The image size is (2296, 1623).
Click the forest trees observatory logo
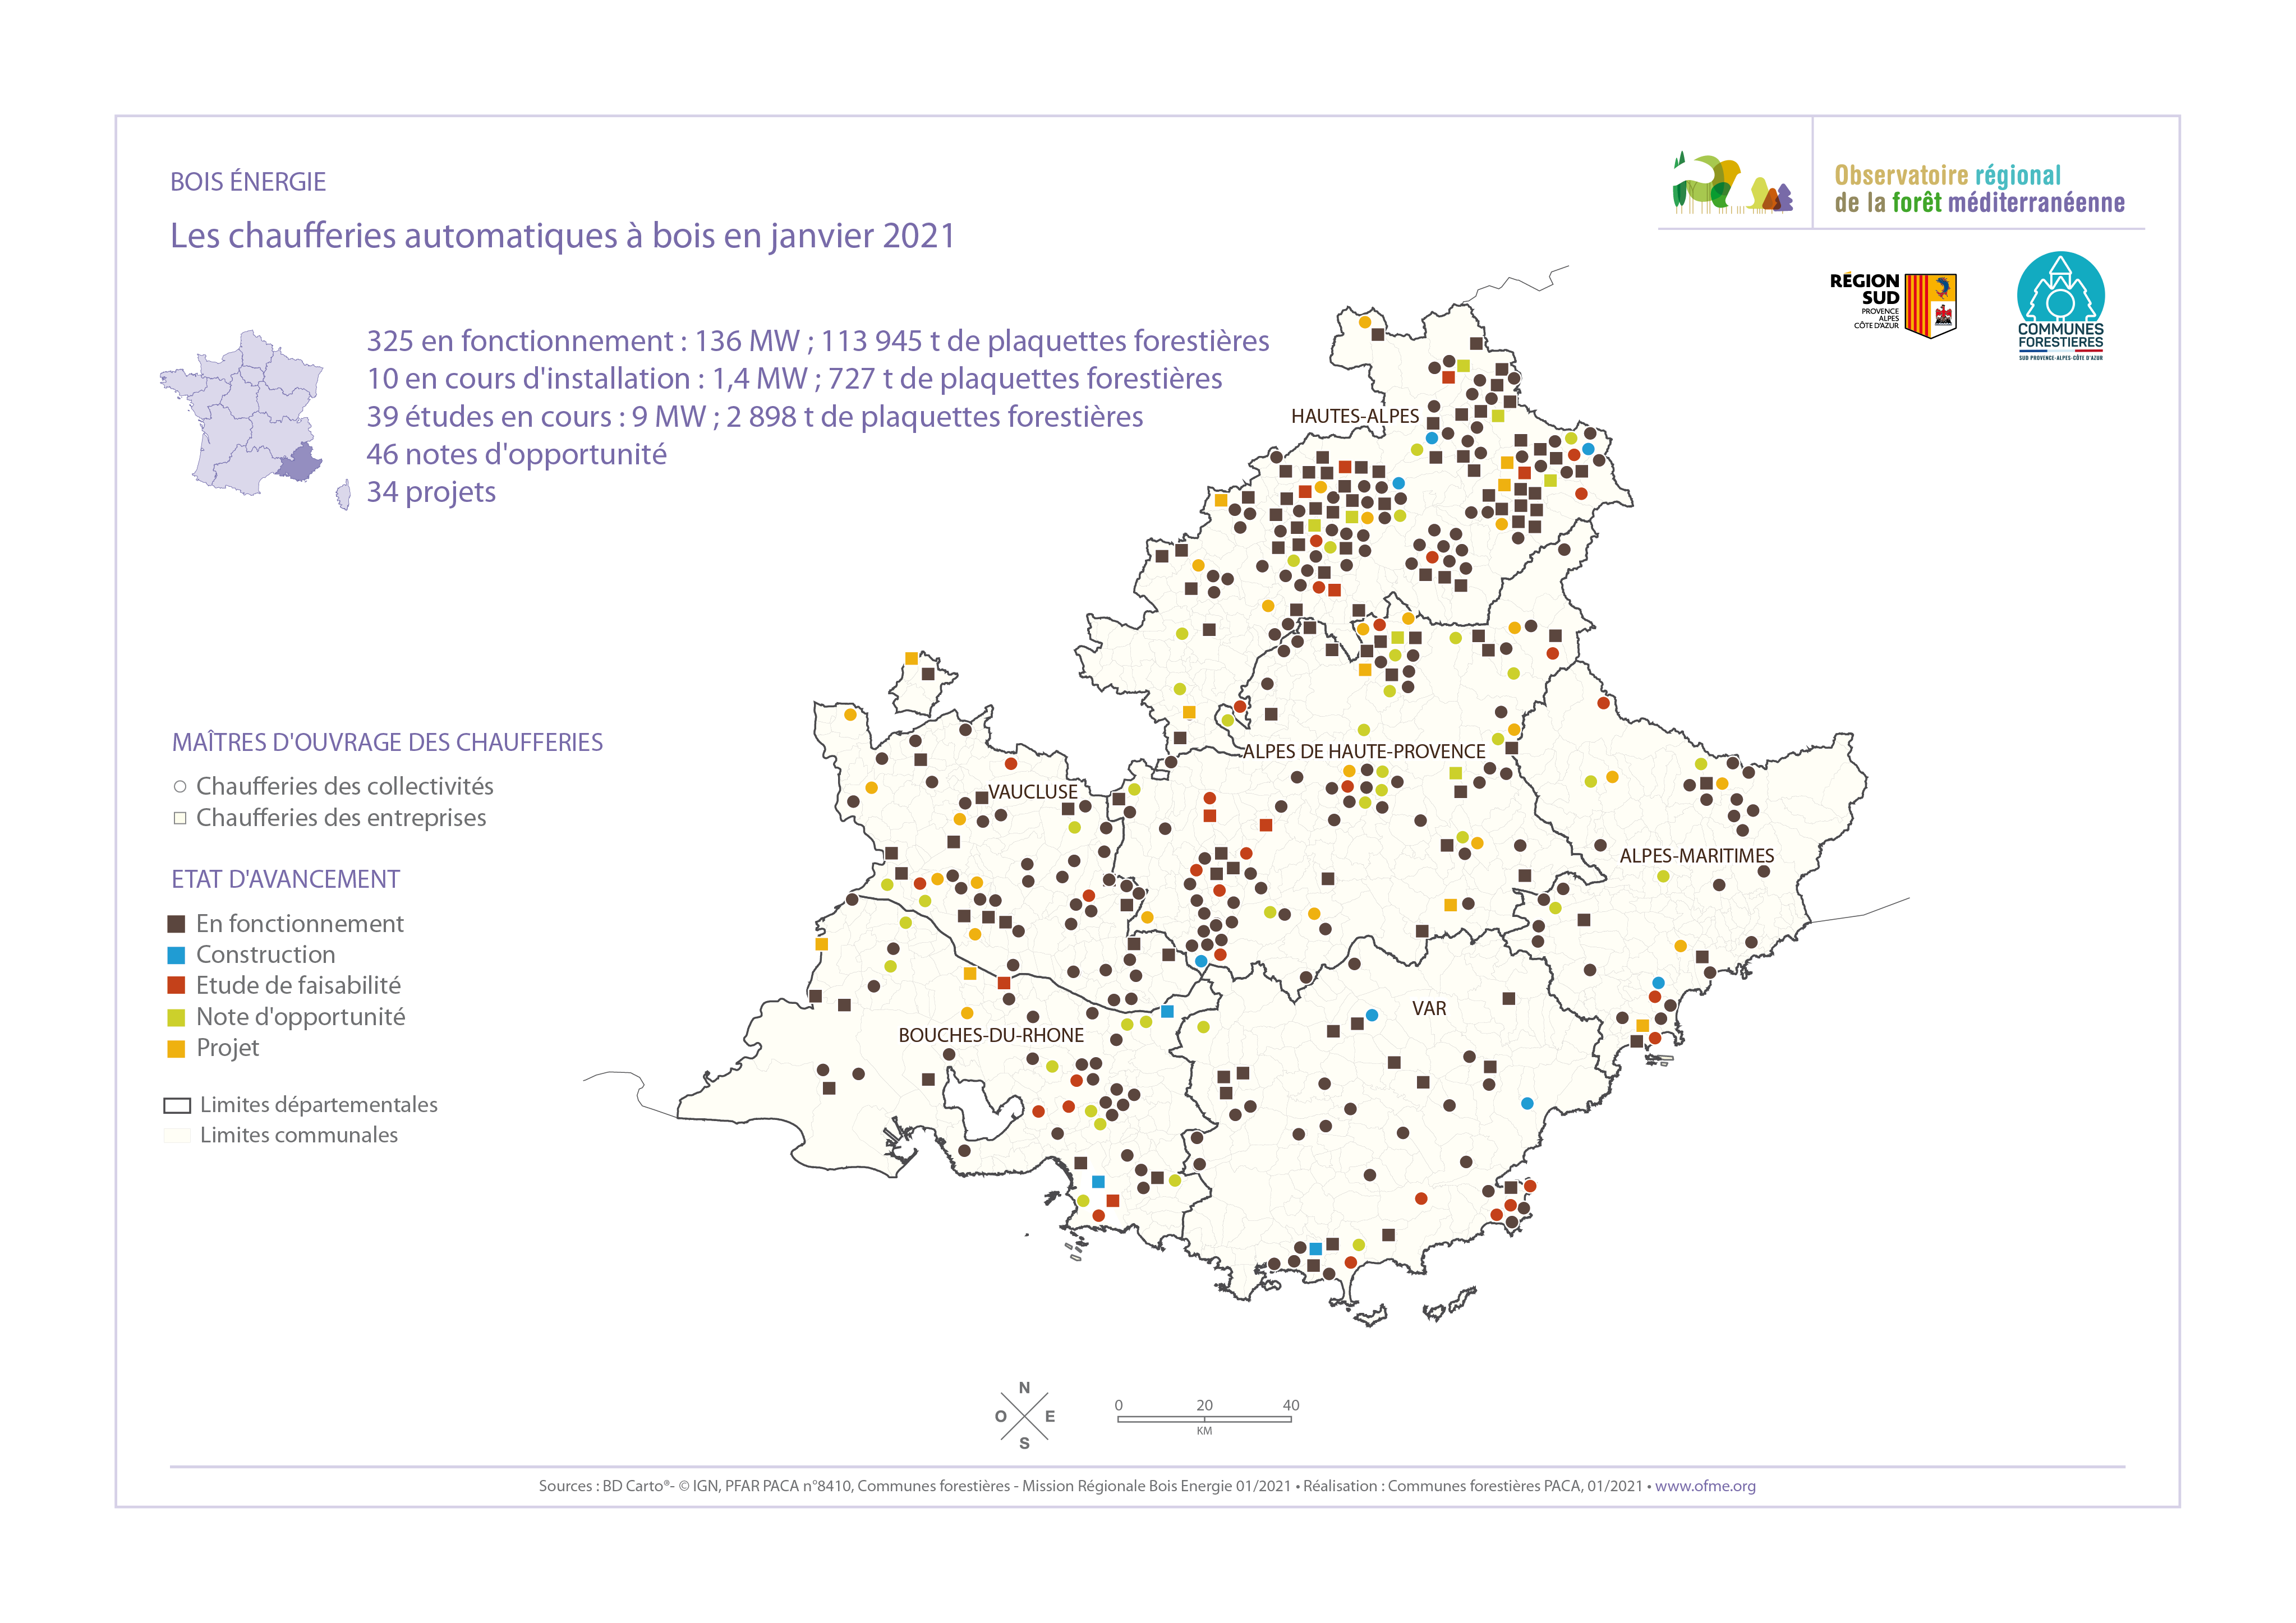[1732, 183]
